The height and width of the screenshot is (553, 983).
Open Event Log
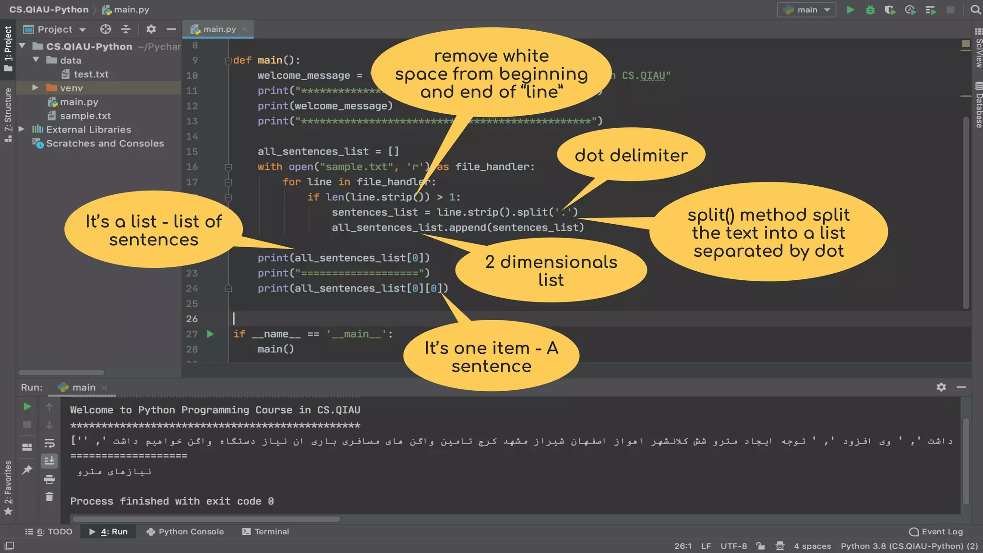pyautogui.click(x=936, y=531)
